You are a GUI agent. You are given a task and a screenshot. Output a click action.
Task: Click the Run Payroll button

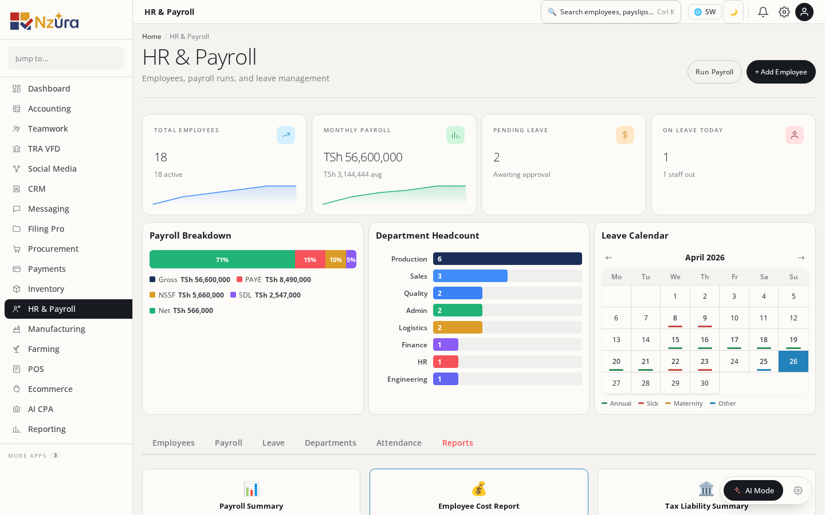[714, 72]
